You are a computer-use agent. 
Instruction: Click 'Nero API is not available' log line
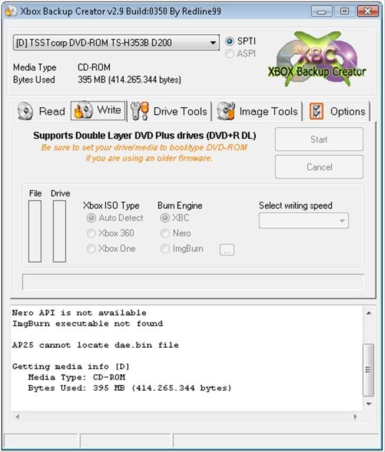pyautogui.click(x=80, y=313)
